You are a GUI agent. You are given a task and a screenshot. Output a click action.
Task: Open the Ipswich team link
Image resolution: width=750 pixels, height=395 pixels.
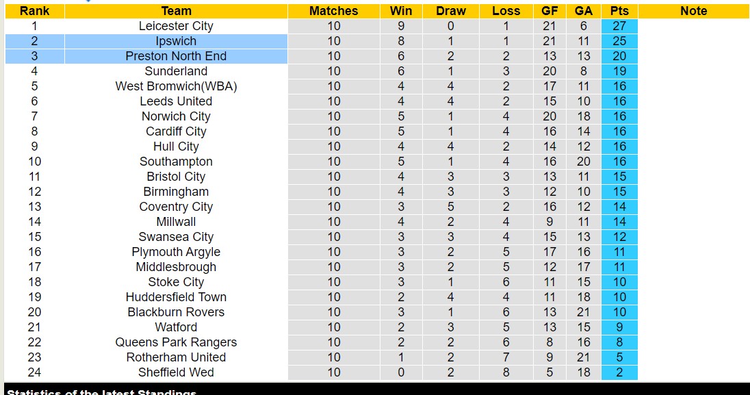click(176, 41)
